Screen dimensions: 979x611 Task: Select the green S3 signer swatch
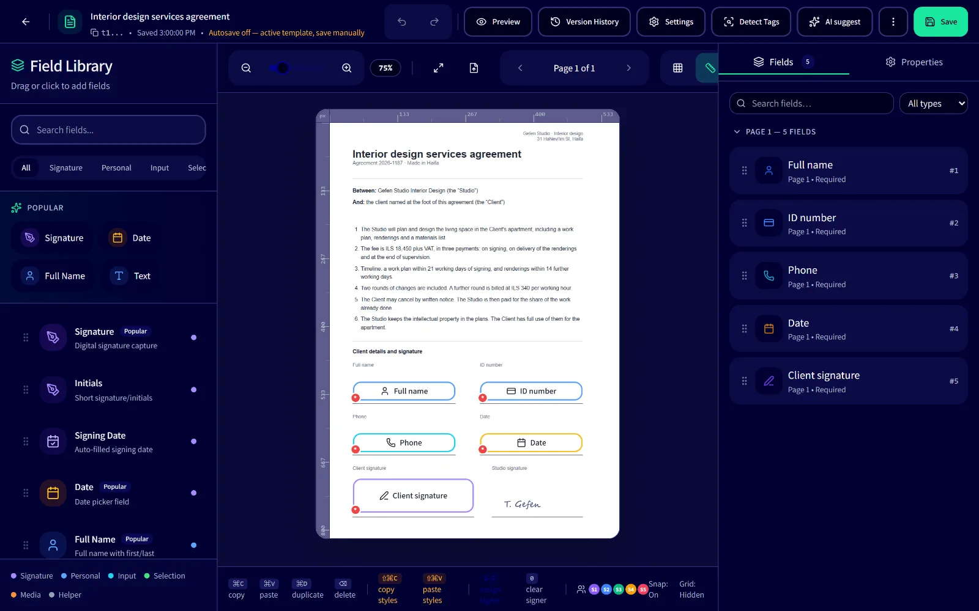[619, 590]
